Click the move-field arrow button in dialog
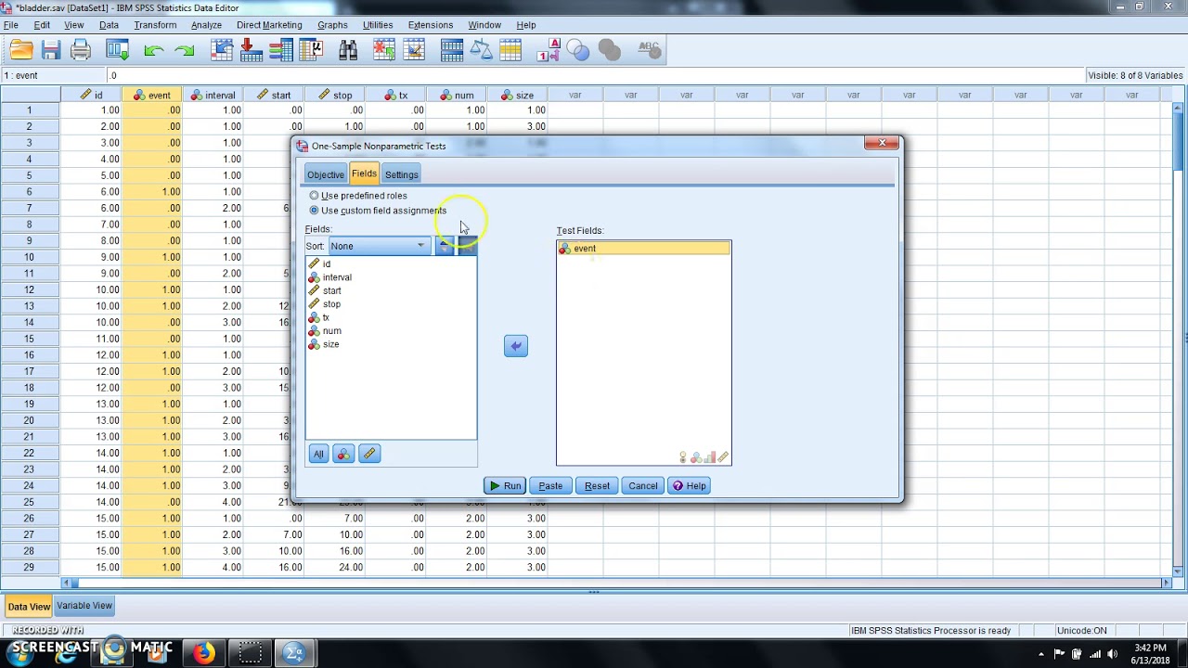 click(516, 346)
